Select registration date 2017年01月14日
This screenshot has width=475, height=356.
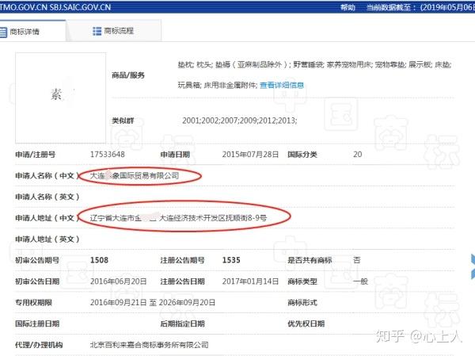click(x=250, y=281)
